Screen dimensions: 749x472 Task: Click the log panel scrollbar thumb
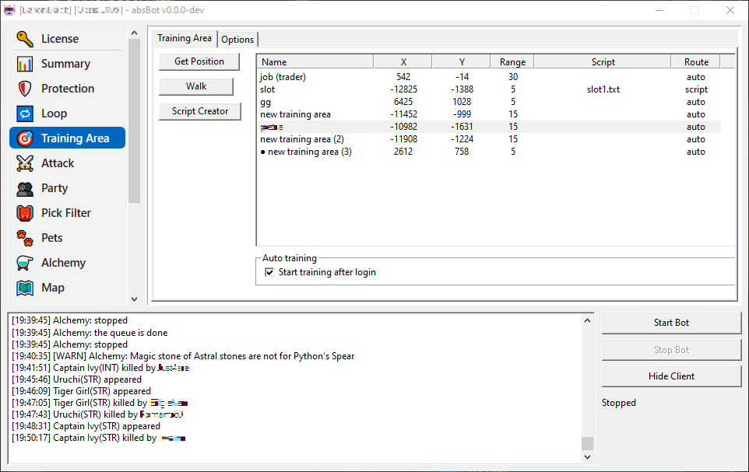coord(588,443)
